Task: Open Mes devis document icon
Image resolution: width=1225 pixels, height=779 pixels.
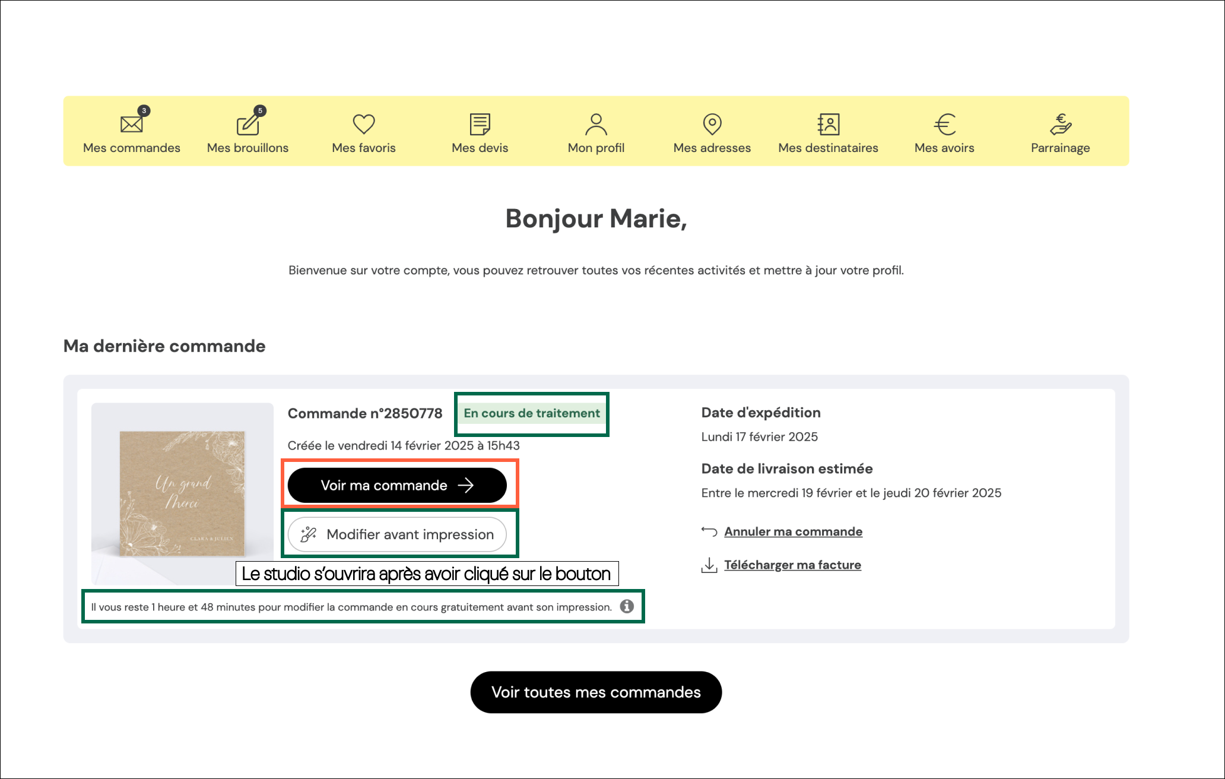Action: pos(480,124)
